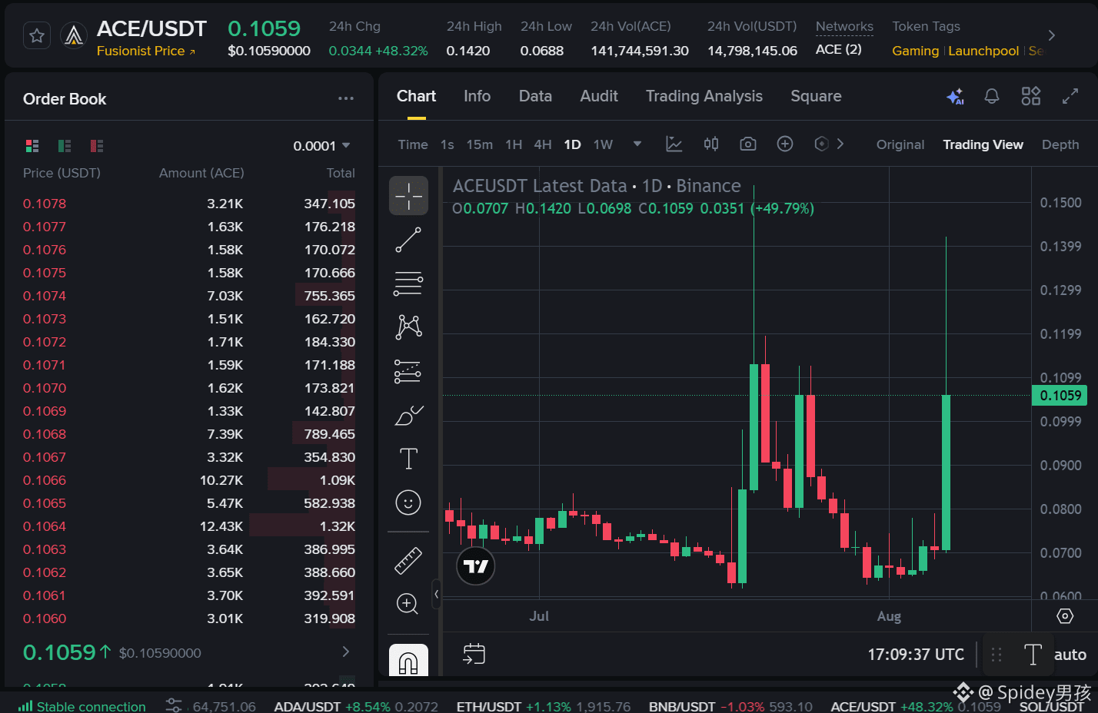Image resolution: width=1098 pixels, height=713 pixels.
Task: Click the price alert bell icon
Action: coord(992,96)
